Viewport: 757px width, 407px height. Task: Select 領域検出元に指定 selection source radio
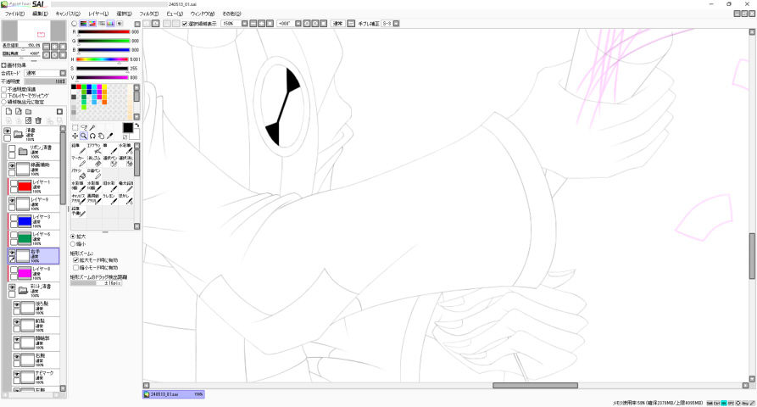[x=4, y=102]
